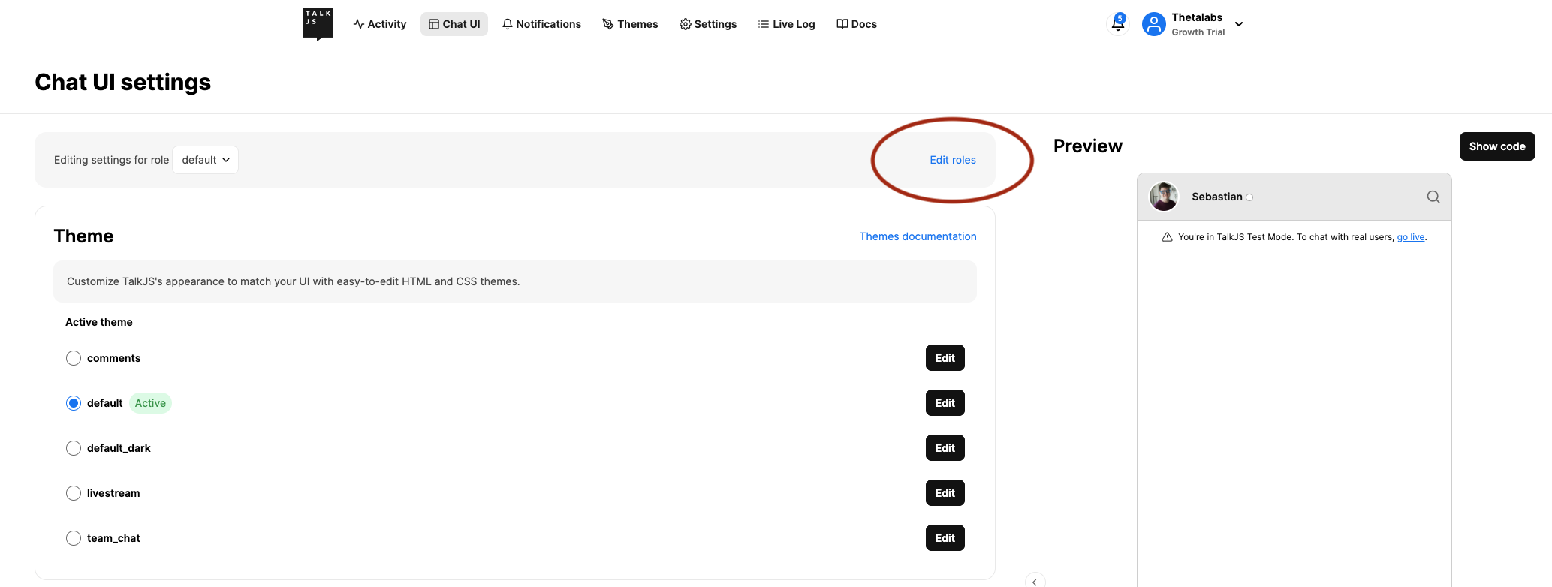
Task: Open the Settings nav tab
Action: click(x=708, y=24)
